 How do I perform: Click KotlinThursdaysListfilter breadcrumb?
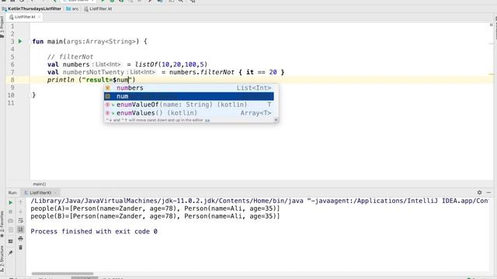[31, 9]
